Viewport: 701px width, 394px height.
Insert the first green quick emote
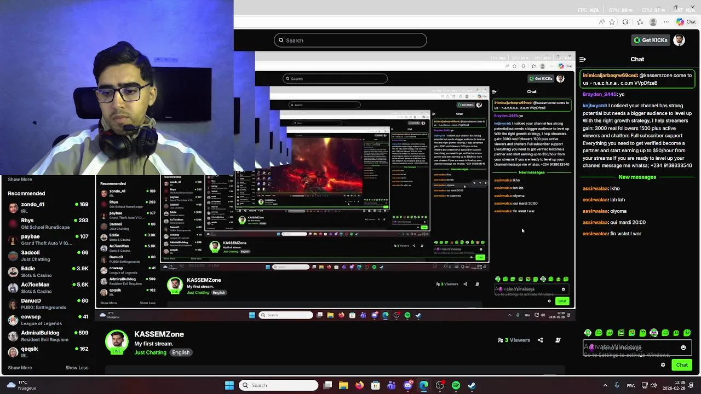coord(588,333)
